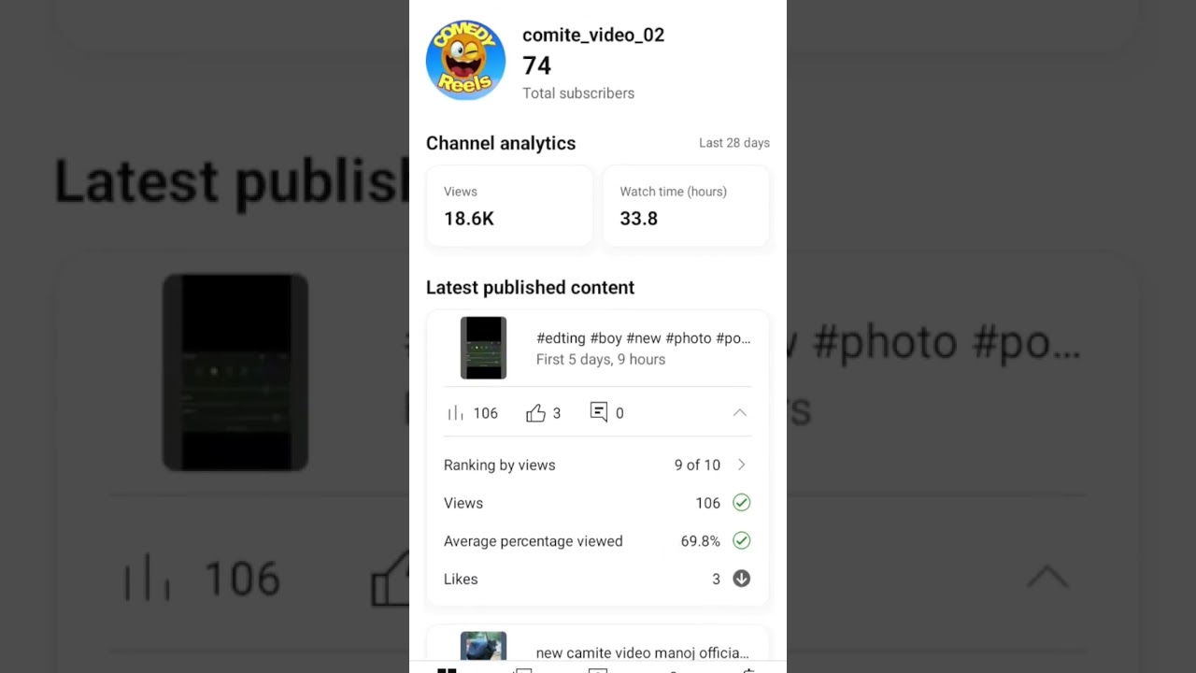Open the #edting #boy #new video title
Viewport: 1196px width, 673px height.
(x=643, y=338)
